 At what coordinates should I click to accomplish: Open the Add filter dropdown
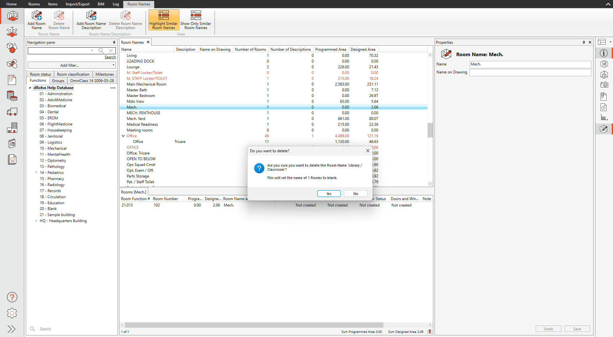72,65
